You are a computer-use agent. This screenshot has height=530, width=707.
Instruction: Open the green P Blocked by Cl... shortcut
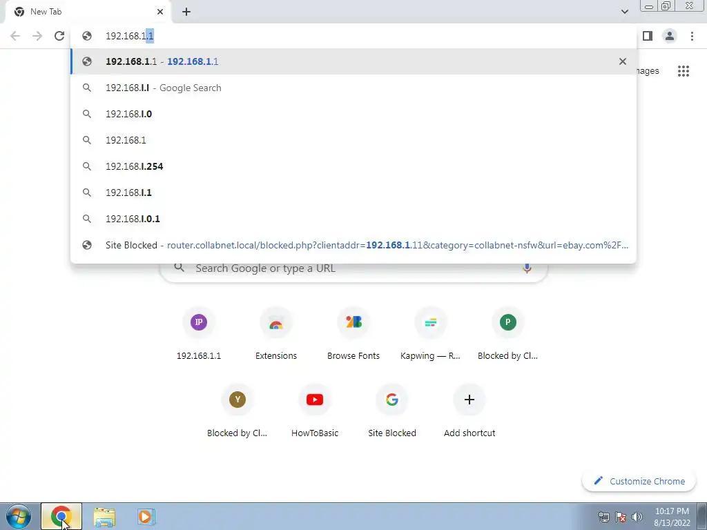507,334
